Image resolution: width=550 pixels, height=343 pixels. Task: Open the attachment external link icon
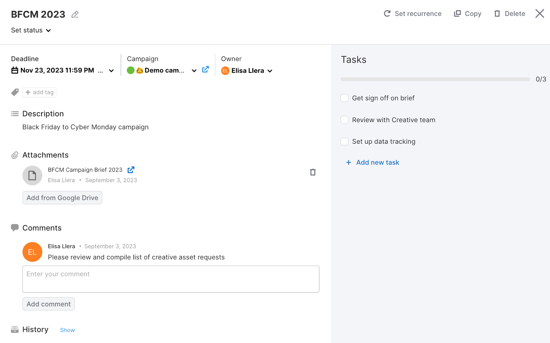(x=131, y=170)
